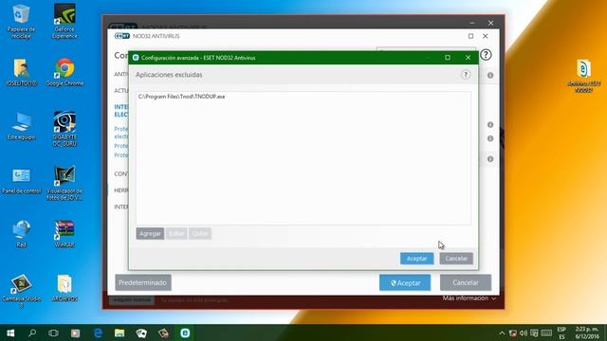The height and width of the screenshot is (341, 607).
Task: Open Solitaire cards taskbar icon
Action: pyautogui.click(x=141, y=332)
